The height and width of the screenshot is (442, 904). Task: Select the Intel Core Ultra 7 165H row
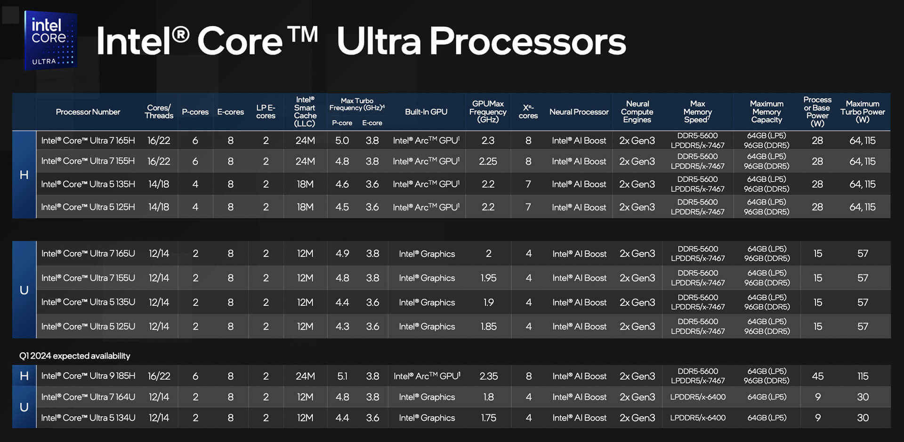tap(88, 141)
